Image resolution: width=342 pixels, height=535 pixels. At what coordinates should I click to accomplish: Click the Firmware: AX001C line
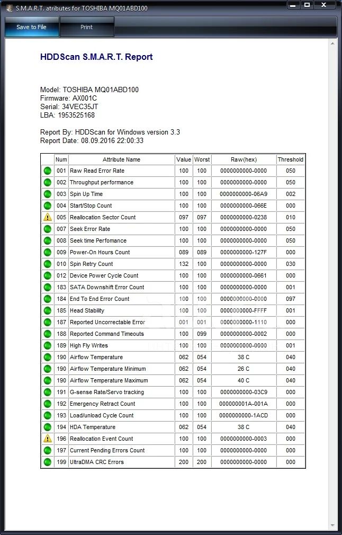(x=68, y=99)
